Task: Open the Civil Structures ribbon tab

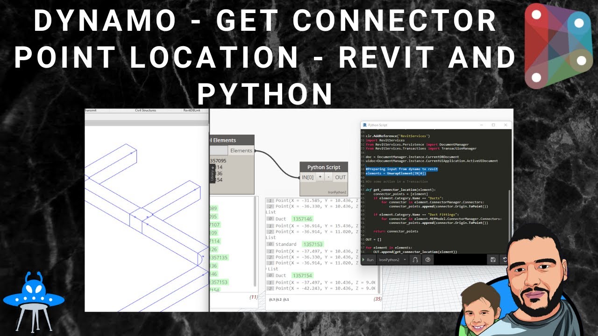Action: (145, 111)
